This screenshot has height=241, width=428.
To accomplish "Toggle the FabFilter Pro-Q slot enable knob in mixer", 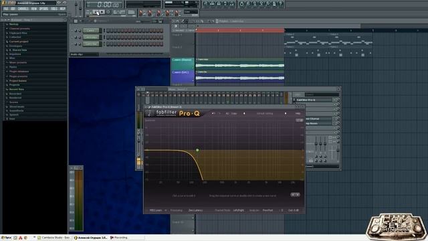I will pyautogui.click(x=338, y=100).
